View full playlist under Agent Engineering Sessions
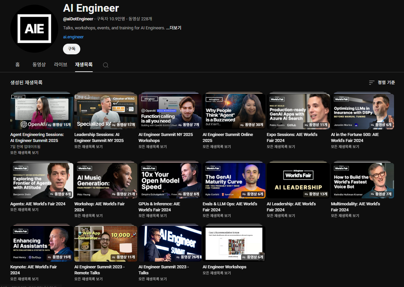This screenshot has height=287, width=404. tap(24, 153)
